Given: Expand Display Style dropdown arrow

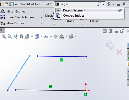Looking at the screenshot, I should click(41, 37).
